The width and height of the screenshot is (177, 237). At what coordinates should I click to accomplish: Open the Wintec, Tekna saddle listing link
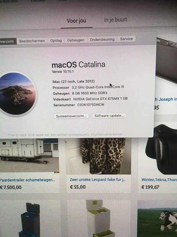coord(159,180)
